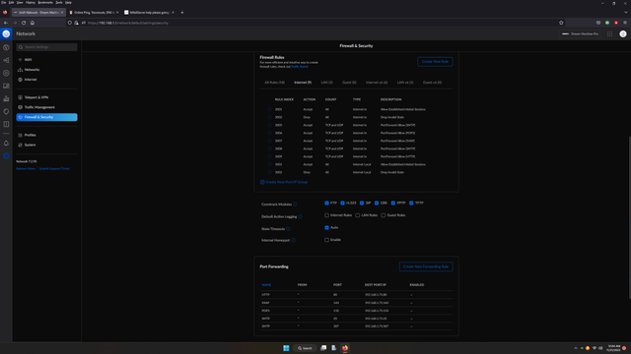Viewport: 631px width, 354px height.
Task: Open the UniFi home logo
Action: pos(6,34)
